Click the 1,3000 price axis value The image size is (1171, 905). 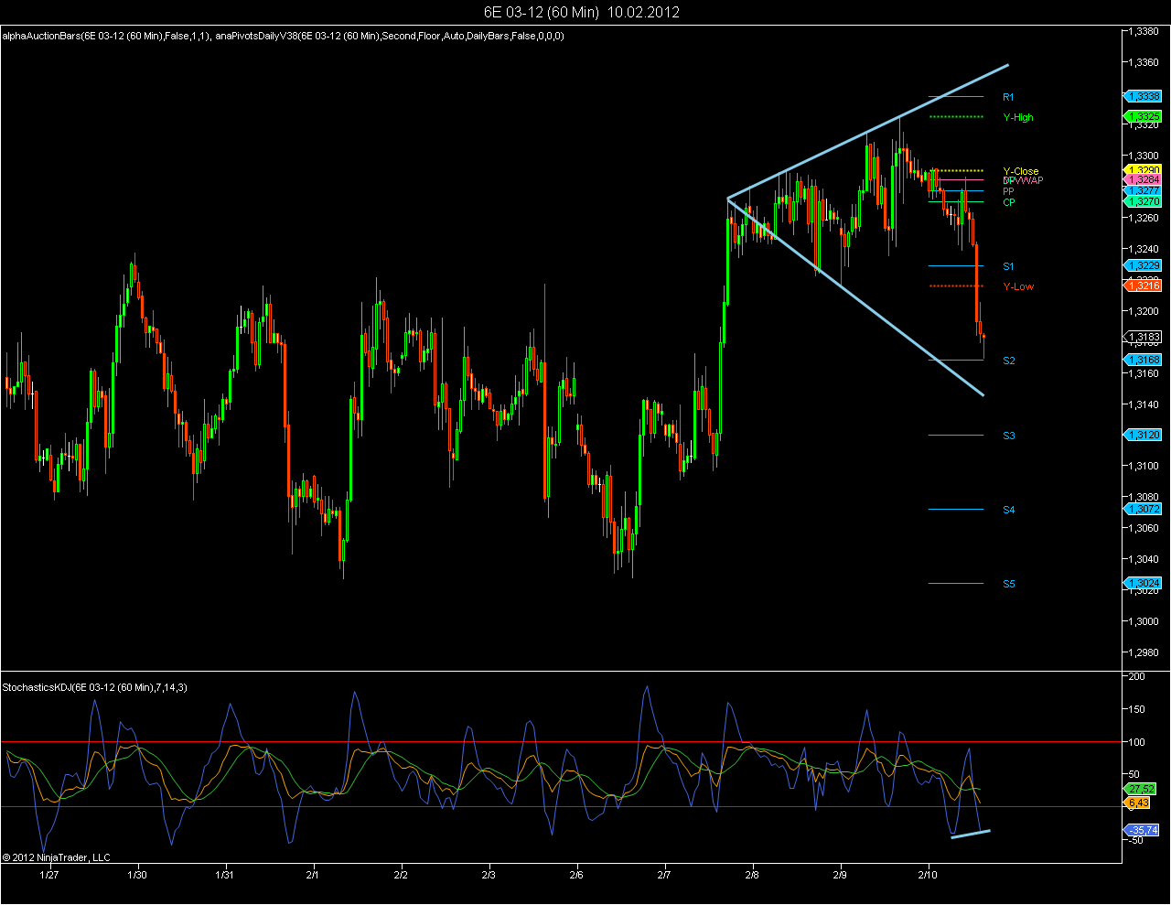coord(1144,621)
